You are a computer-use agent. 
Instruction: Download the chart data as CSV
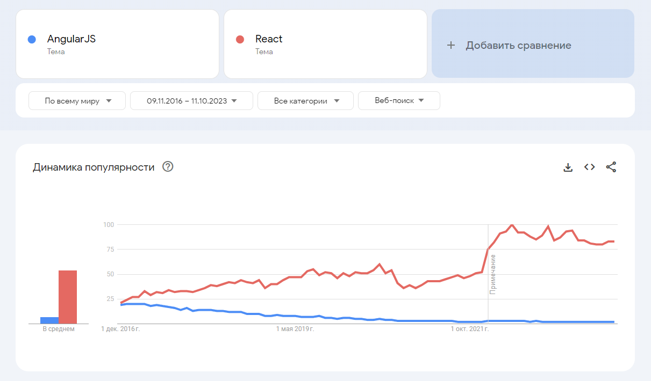click(x=568, y=167)
